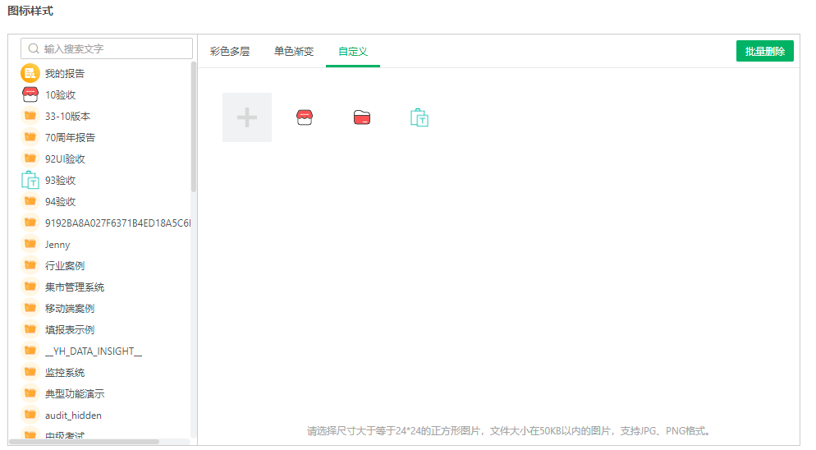Click the 批量删除 button
This screenshot has width=816, height=450.
764,51
